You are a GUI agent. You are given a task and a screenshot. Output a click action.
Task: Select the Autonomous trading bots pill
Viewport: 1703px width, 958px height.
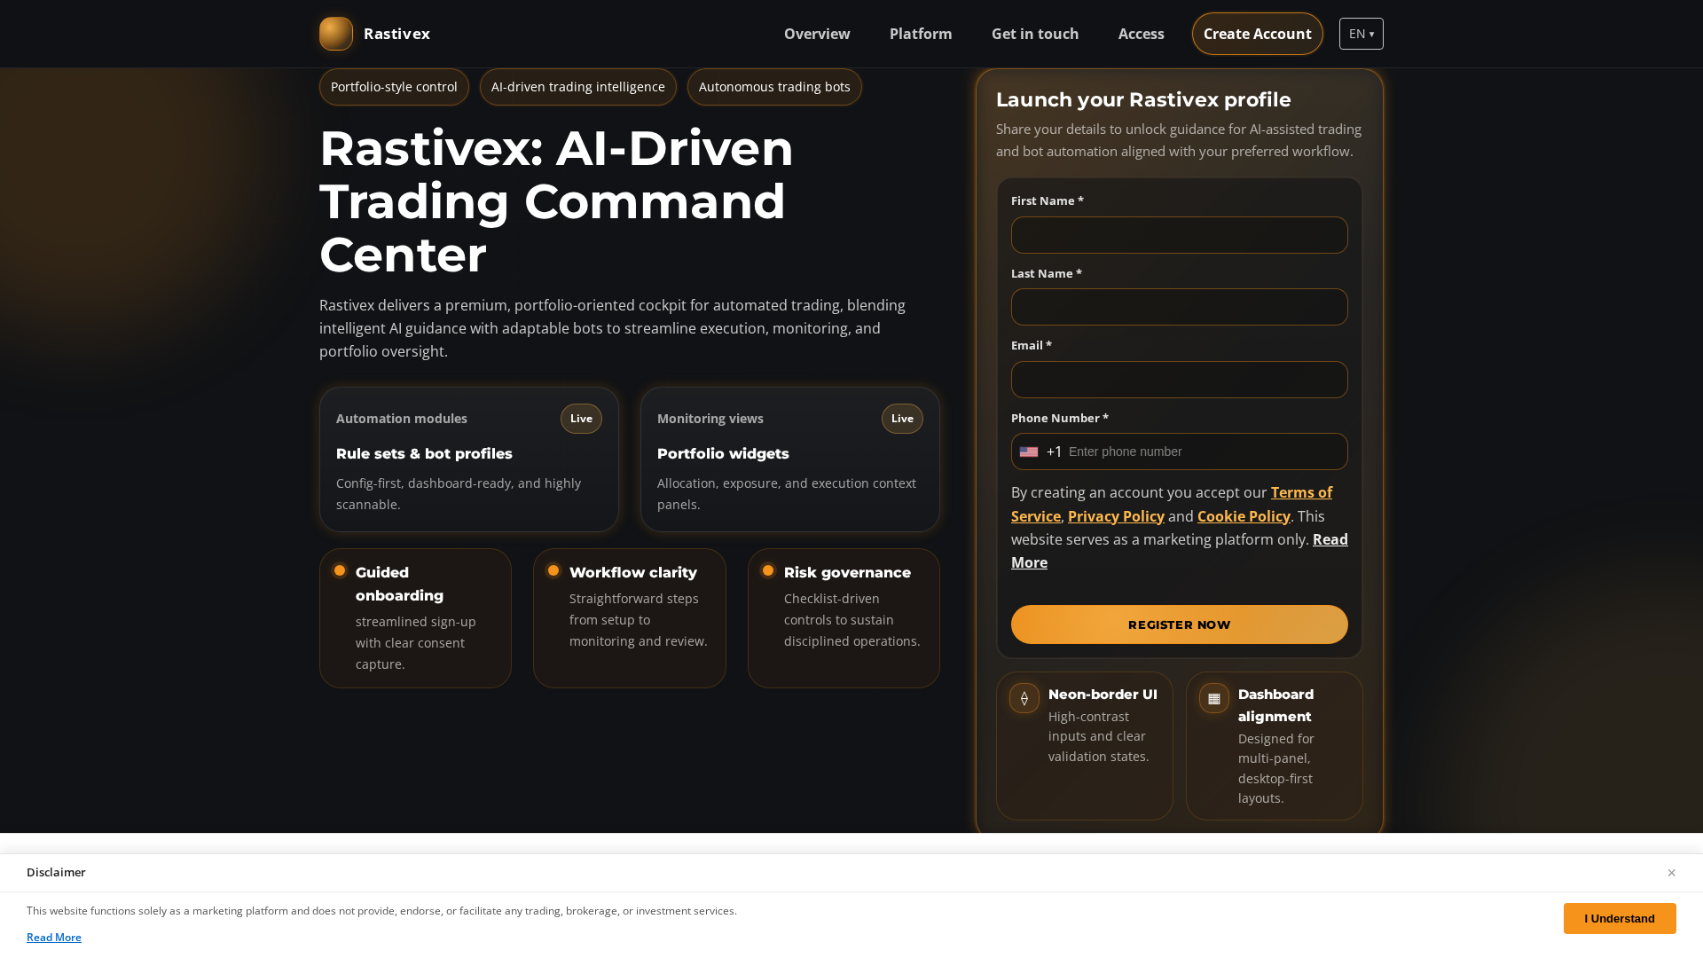coord(774,87)
